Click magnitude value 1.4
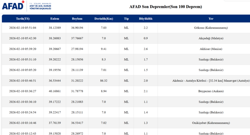Image resolution: width=250 pixels, height=135 pixels. 146,112
